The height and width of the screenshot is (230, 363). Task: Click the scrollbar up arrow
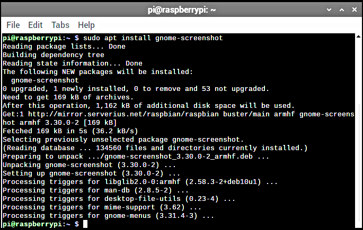(358, 36)
